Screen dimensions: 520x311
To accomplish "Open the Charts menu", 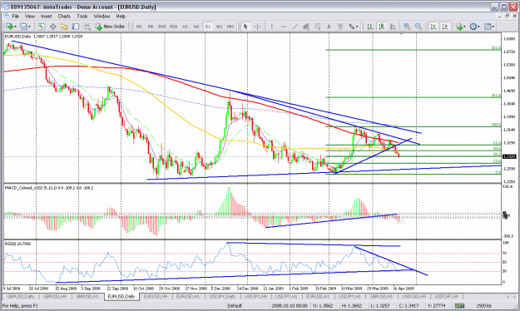I will coord(64,16).
